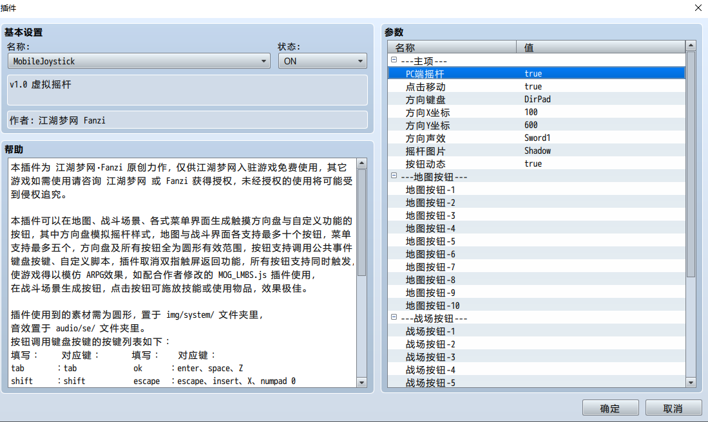Collapse the ---主项--- parameter group

click(x=394, y=60)
